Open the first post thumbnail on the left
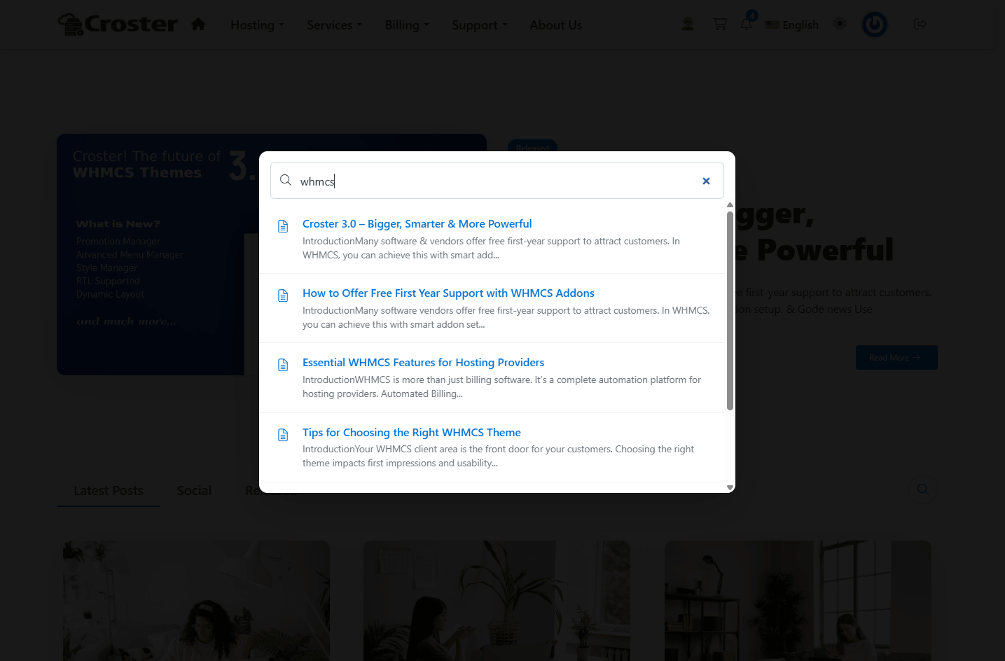This screenshot has width=1005, height=661. click(196, 601)
